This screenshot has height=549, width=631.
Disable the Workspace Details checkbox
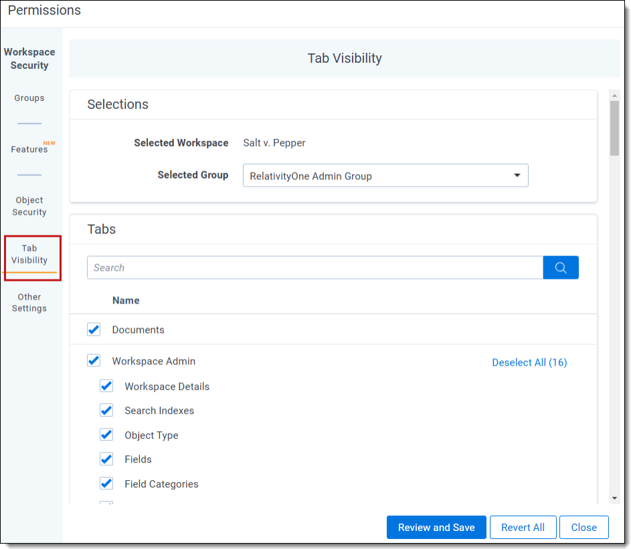(x=106, y=385)
